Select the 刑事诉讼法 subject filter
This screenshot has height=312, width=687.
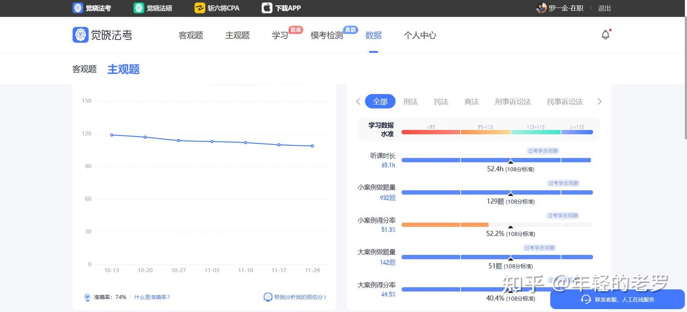point(513,102)
